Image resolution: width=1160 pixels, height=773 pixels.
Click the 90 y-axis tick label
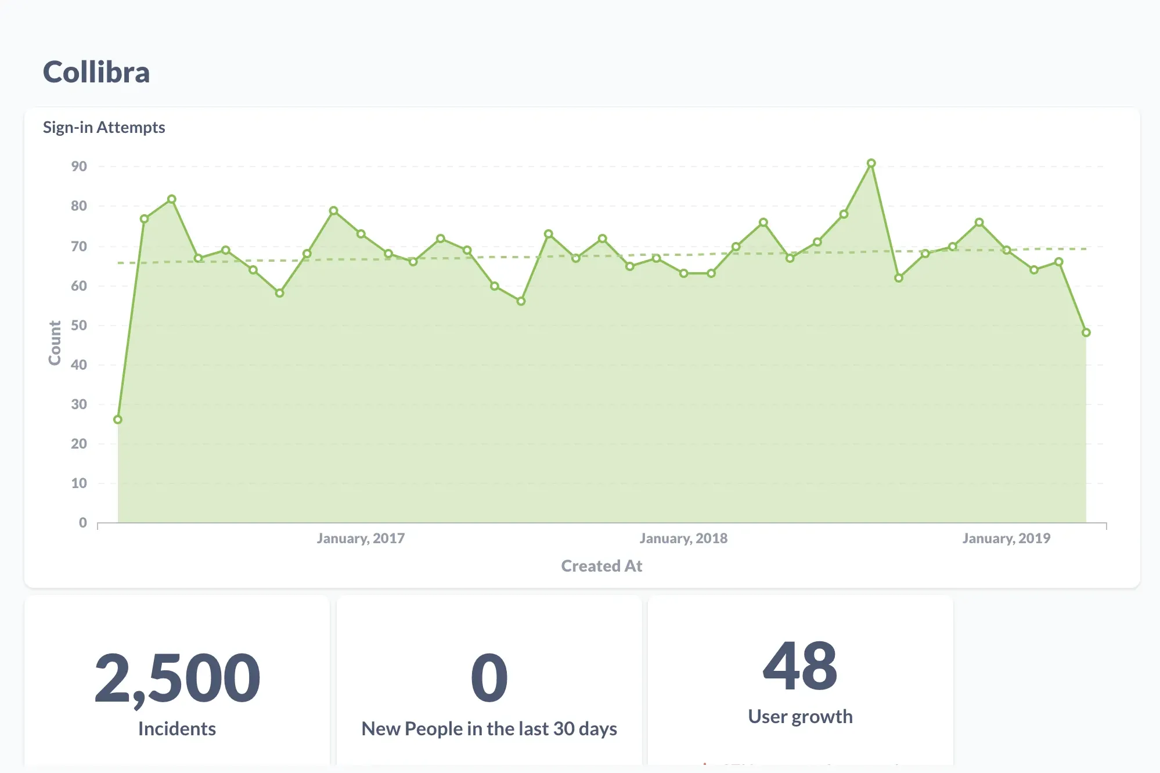click(x=79, y=167)
